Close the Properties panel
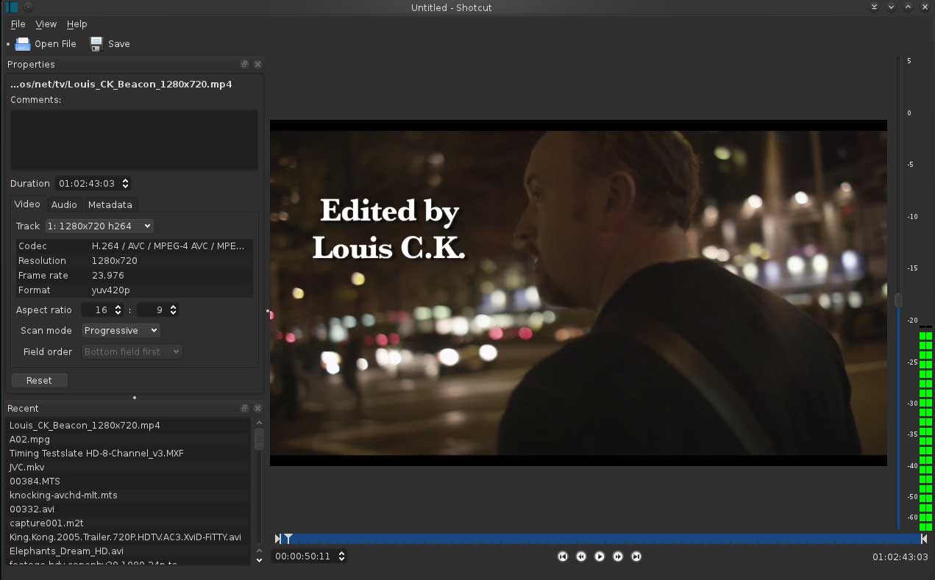The height and width of the screenshot is (580, 935). coord(257,64)
